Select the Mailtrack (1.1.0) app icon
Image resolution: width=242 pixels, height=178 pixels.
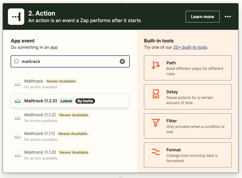pyautogui.click(x=18, y=155)
